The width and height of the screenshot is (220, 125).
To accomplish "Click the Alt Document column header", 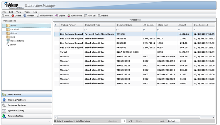I will coord(149,25).
